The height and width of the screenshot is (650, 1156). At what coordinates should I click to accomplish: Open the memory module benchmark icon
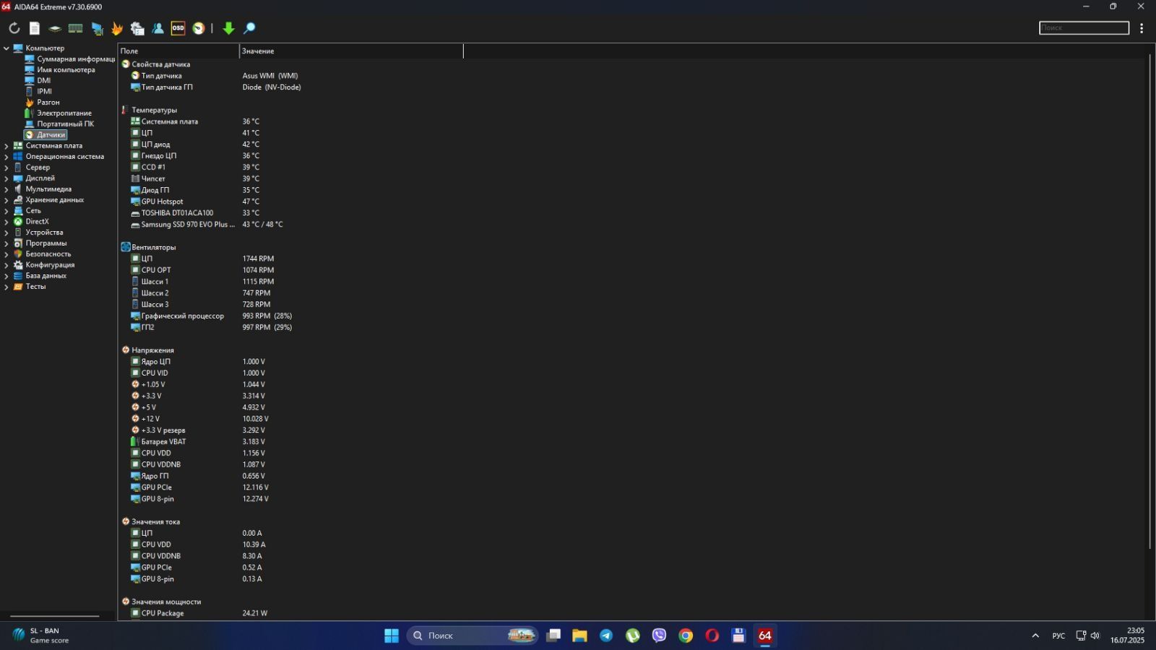pos(75,28)
